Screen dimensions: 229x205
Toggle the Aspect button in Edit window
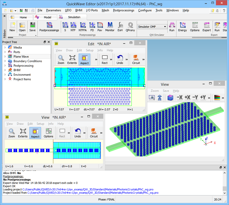point(84,59)
